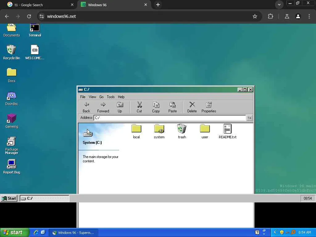
Task: Click the explorer Address input field
Action: 170,118
